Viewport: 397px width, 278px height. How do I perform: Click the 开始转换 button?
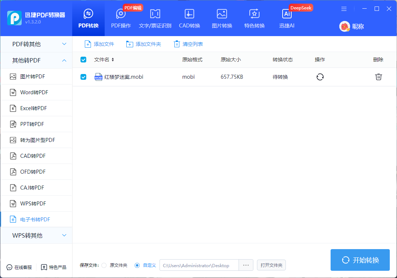pos(360,260)
